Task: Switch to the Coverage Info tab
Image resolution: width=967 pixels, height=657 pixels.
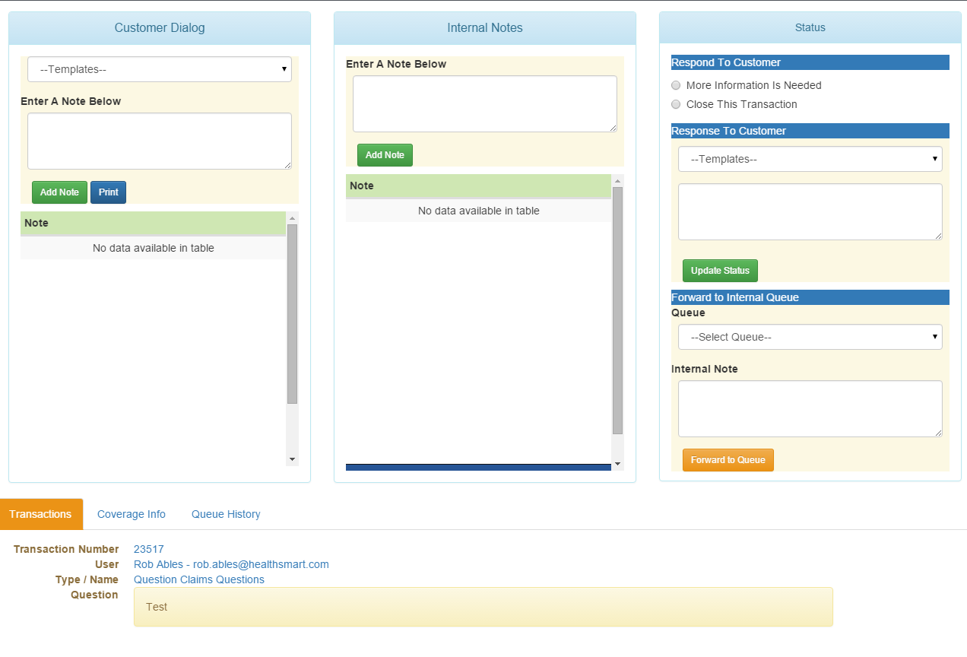Action: (x=132, y=514)
